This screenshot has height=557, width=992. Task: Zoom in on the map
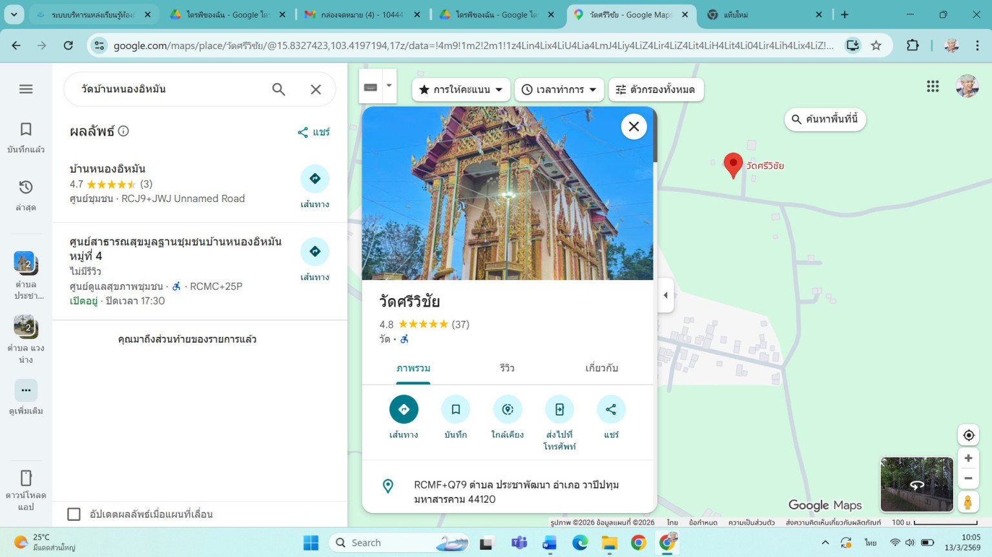click(x=968, y=458)
